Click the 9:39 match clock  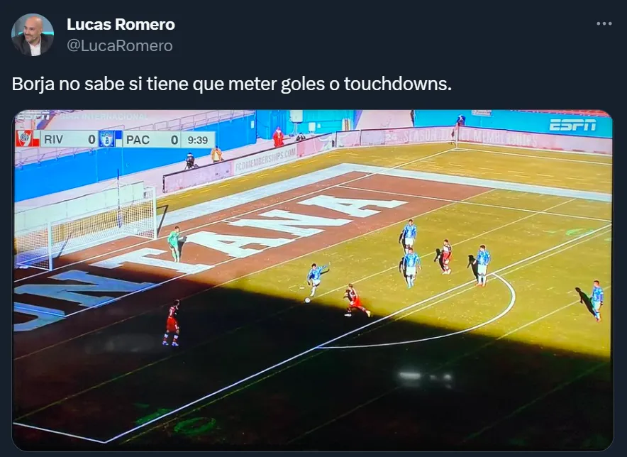198,140
